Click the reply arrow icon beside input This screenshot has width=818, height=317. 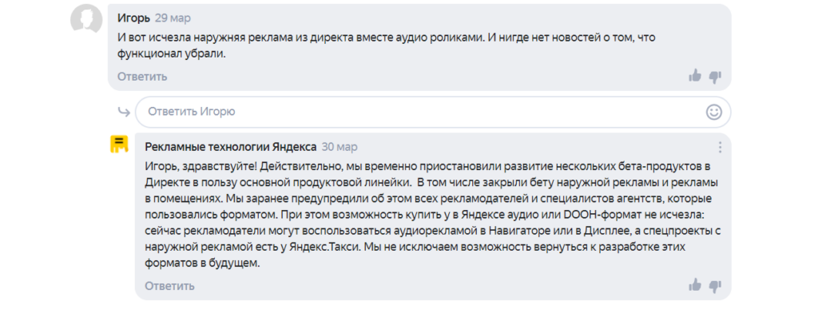124,111
